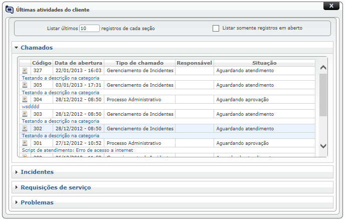Enable 'Listar somente registros em aberto' checkbox
Screen dimensions: 345x220
[x=216, y=28]
